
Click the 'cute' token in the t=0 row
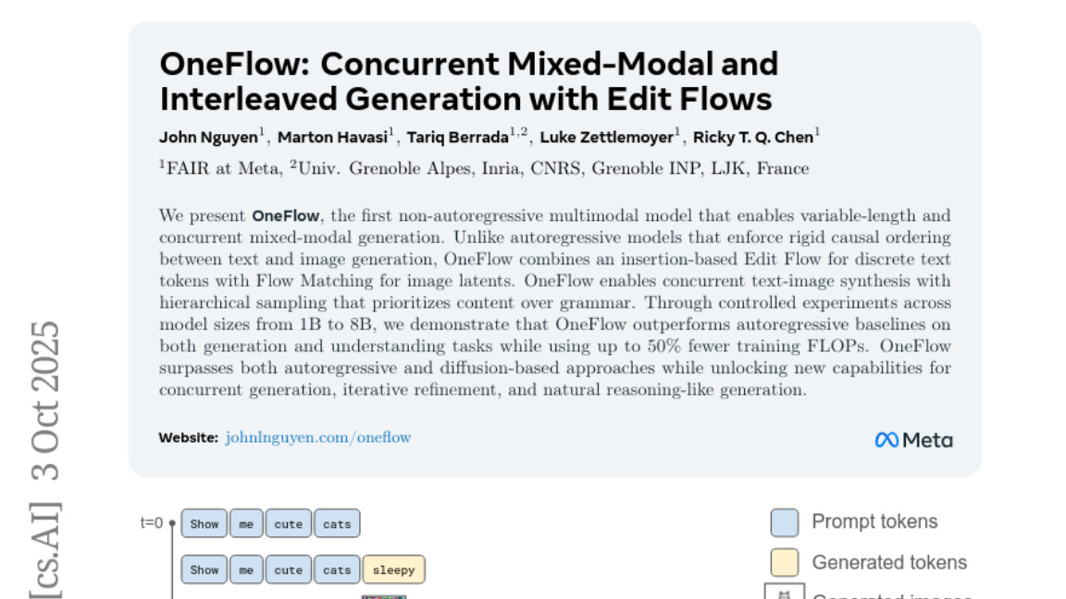point(289,524)
